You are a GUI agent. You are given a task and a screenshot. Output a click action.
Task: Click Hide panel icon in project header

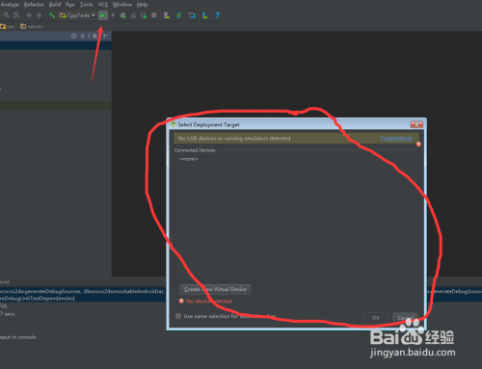pos(106,36)
